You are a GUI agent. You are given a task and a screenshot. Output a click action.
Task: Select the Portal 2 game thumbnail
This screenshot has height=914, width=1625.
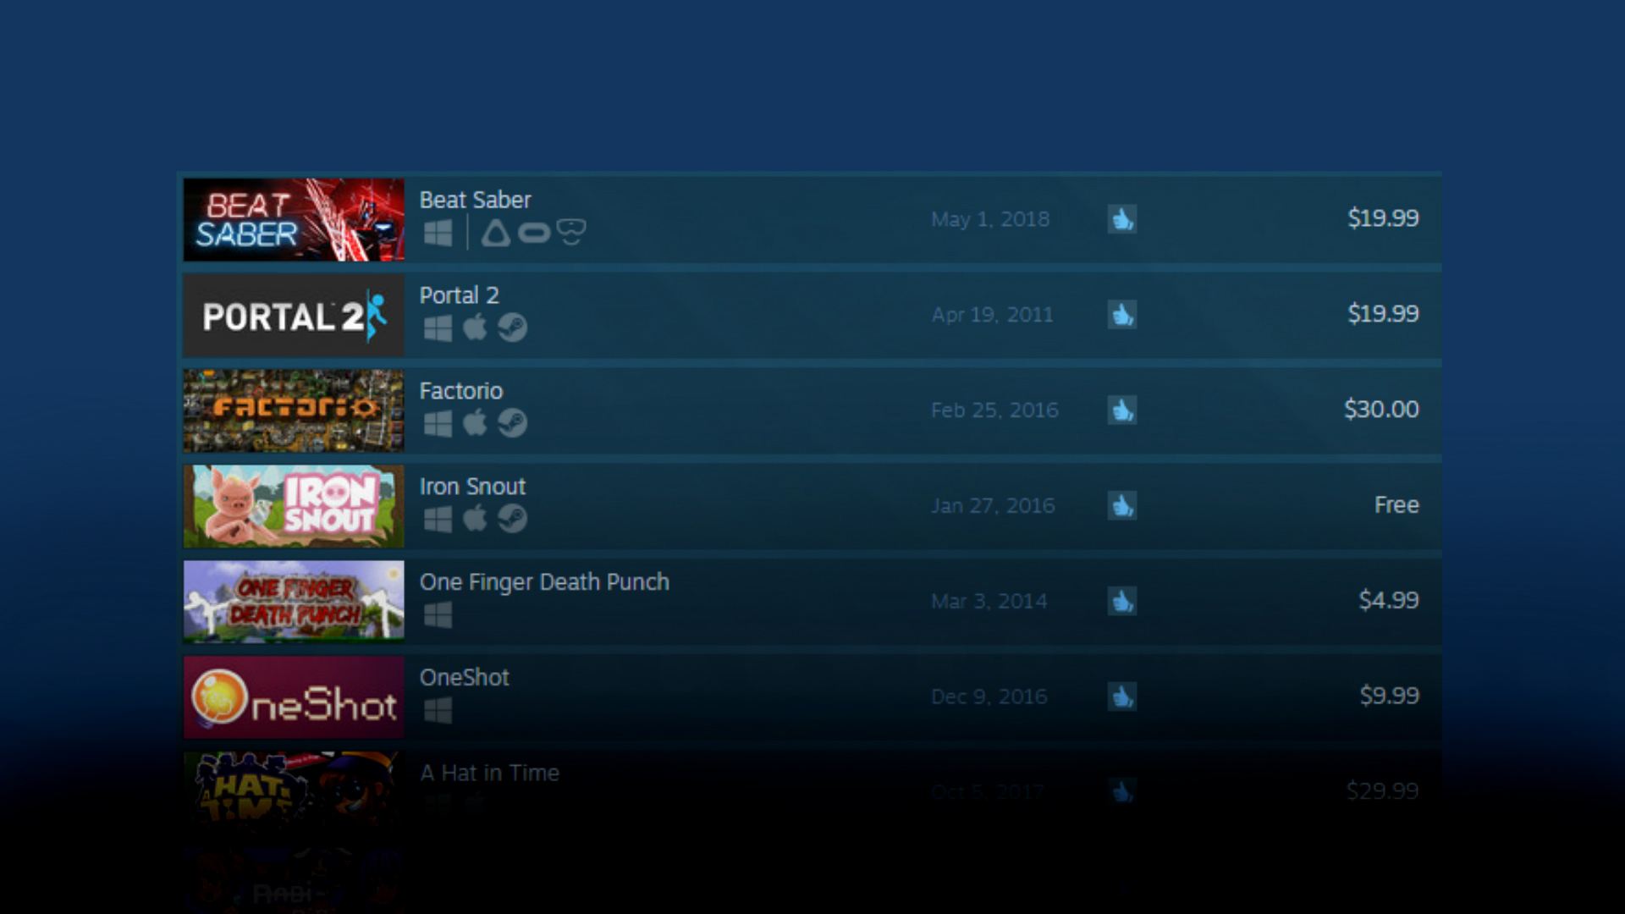click(295, 315)
